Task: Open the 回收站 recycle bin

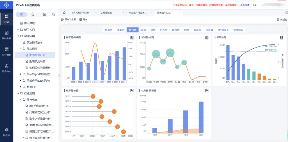Action: coord(6,132)
